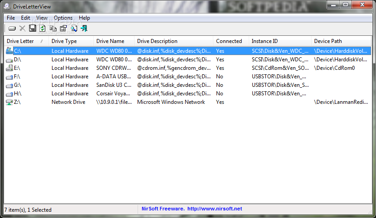Open the Help menu
The width and height of the screenshot is (376, 218).
[x=84, y=18]
